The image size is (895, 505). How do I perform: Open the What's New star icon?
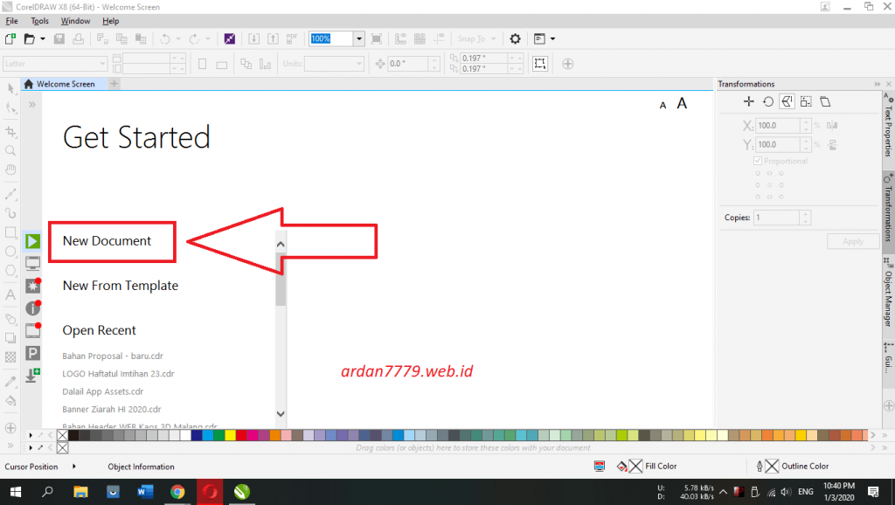click(32, 286)
